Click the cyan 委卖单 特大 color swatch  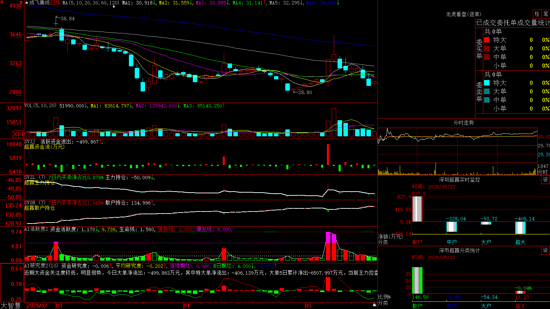point(487,83)
